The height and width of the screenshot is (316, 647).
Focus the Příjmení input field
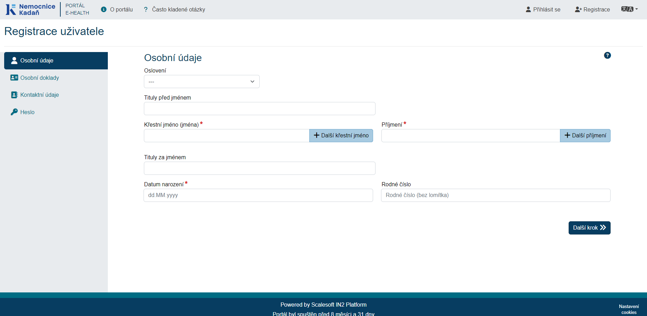coord(471,136)
